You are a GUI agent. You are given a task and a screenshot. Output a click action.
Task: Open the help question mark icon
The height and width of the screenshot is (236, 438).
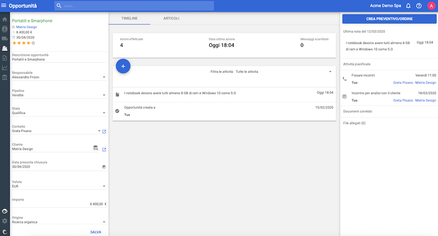[419, 5]
